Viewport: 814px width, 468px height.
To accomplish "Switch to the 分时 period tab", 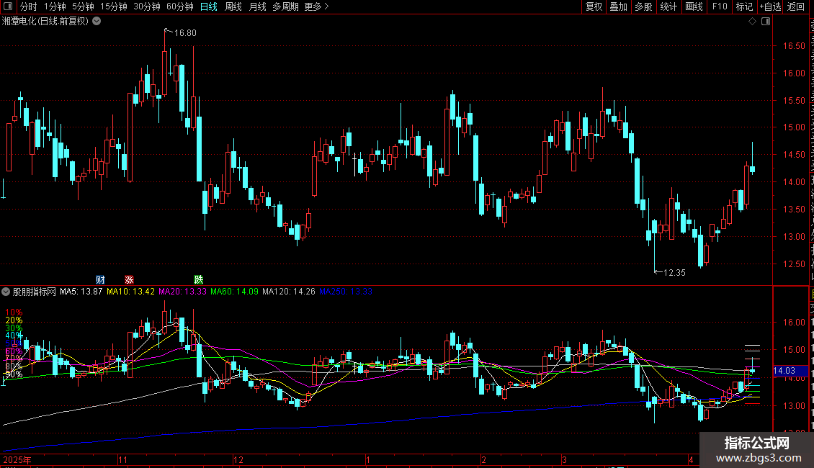I will [29, 6].
